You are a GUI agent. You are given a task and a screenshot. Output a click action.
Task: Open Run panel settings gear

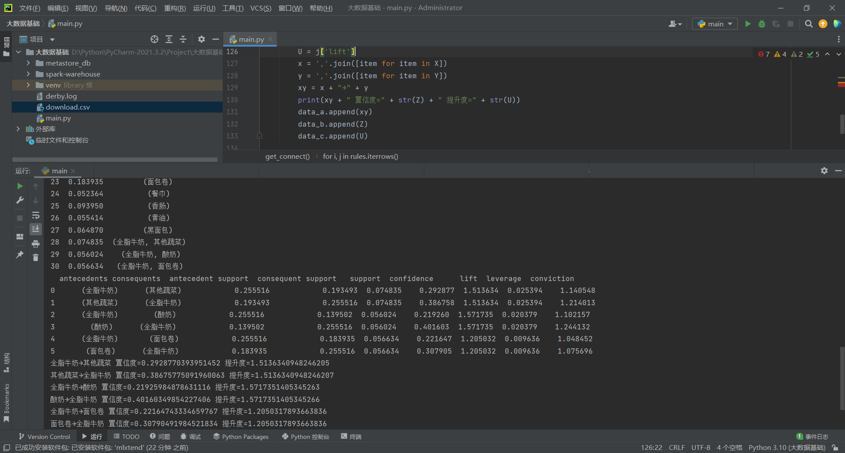824,171
